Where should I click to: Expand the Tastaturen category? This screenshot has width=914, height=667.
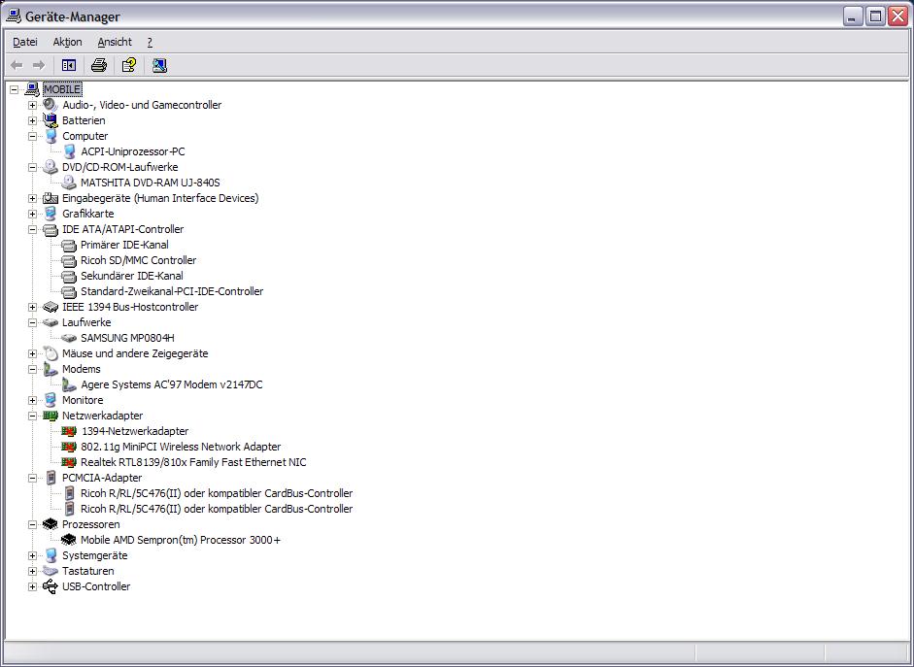[x=33, y=572]
